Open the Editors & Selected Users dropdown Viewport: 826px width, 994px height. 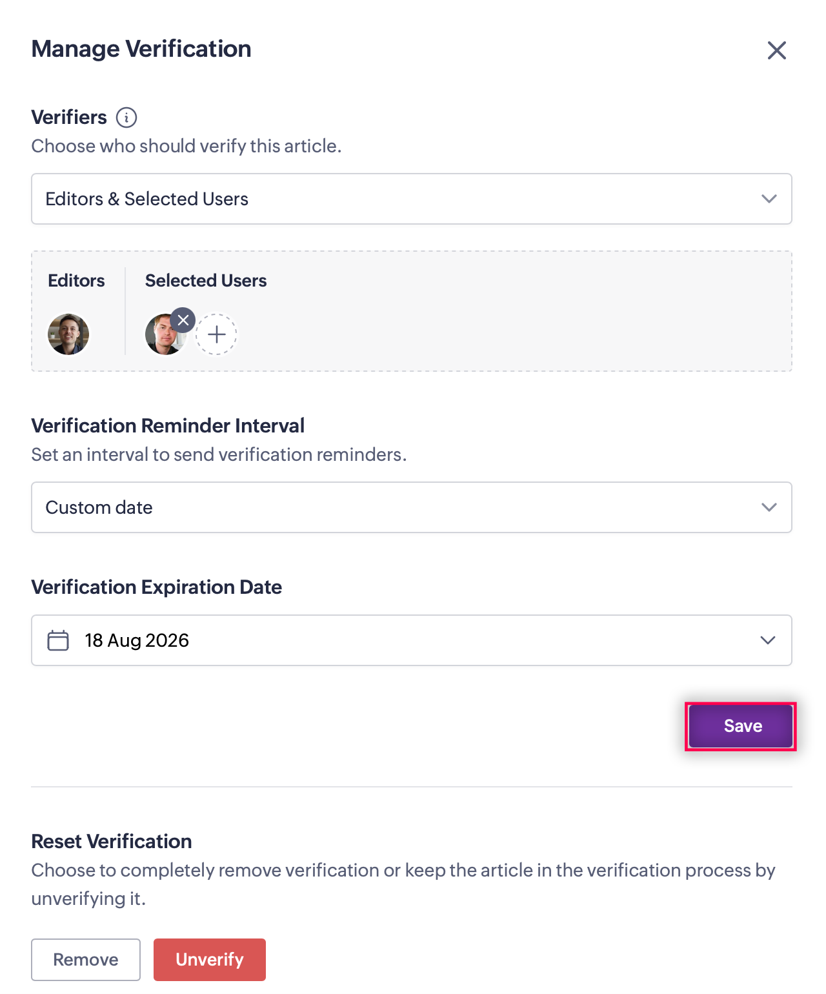(x=412, y=199)
